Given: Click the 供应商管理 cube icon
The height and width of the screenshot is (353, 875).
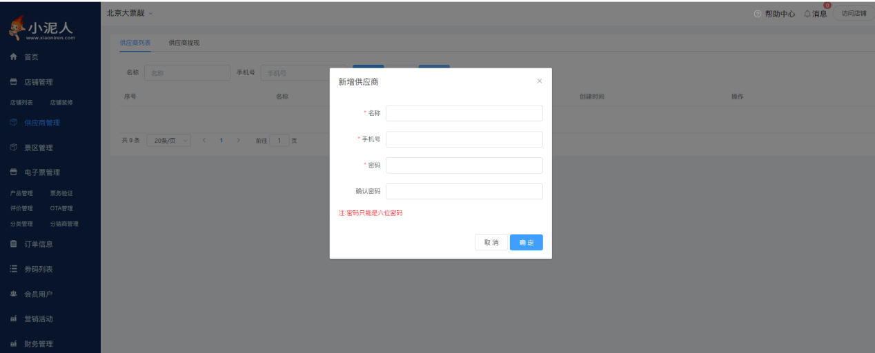Looking at the screenshot, I should [13, 123].
